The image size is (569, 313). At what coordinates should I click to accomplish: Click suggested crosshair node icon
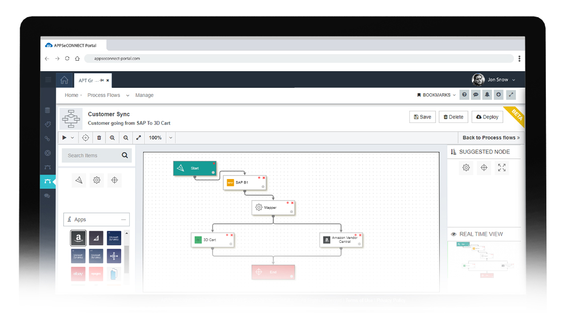(x=484, y=168)
